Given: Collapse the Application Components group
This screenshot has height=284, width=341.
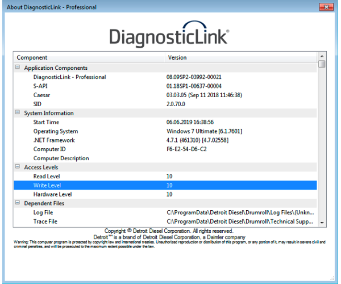Looking at the screenshot, I should (18, 67).
